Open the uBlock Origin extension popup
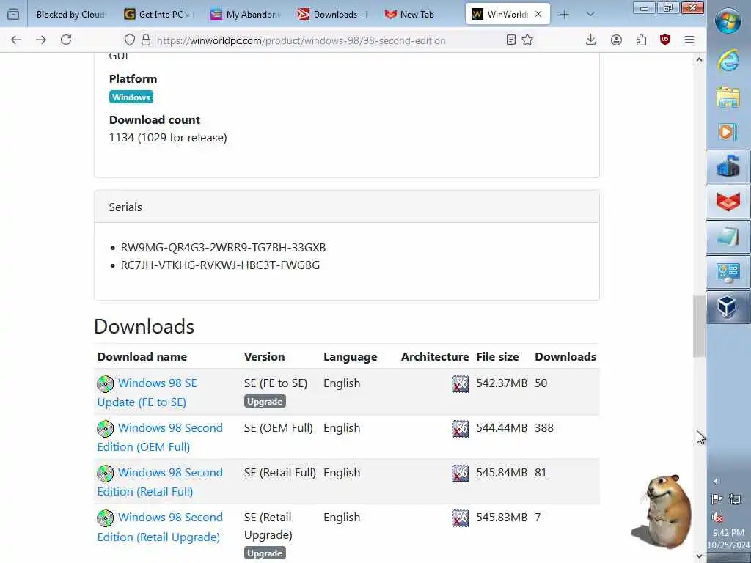The image size is (751, 563). 664,40
